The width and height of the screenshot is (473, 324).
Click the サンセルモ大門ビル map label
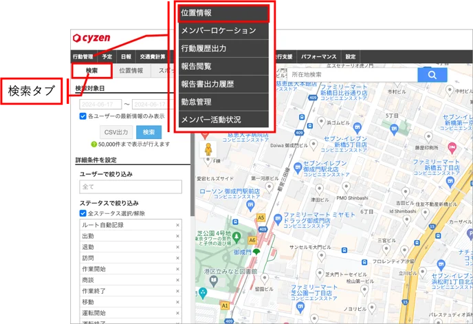click(310, 248)
